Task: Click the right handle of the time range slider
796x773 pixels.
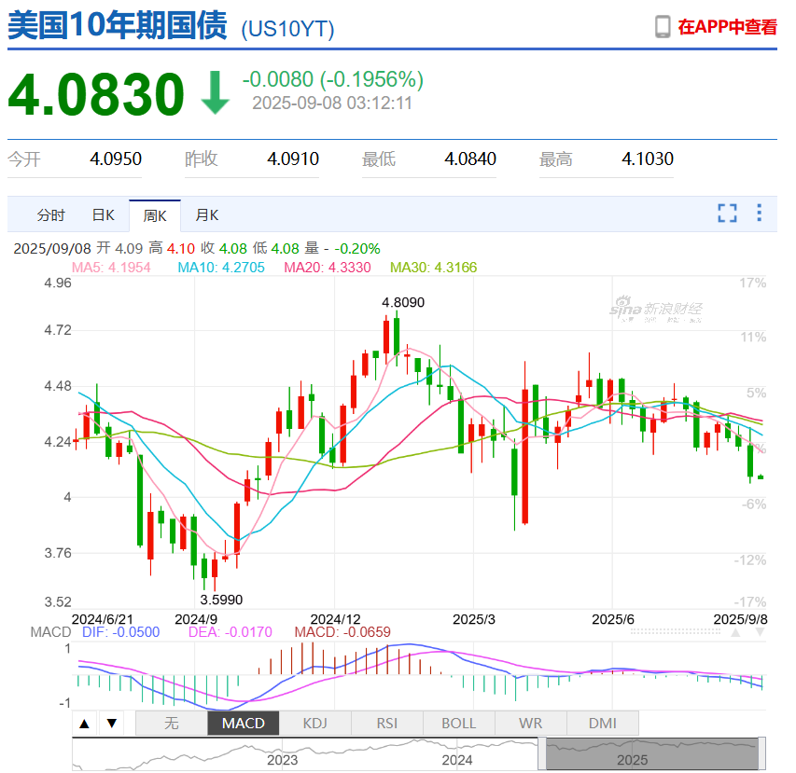Action: click(x=761, y=753)
